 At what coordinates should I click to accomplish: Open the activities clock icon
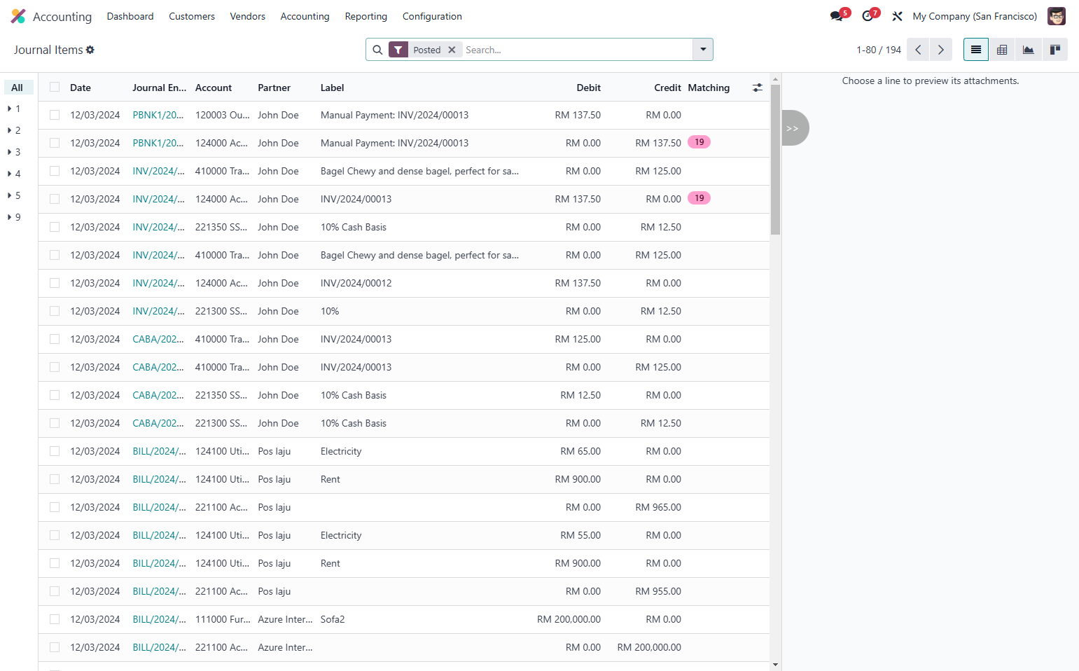[x=868, y=16]
